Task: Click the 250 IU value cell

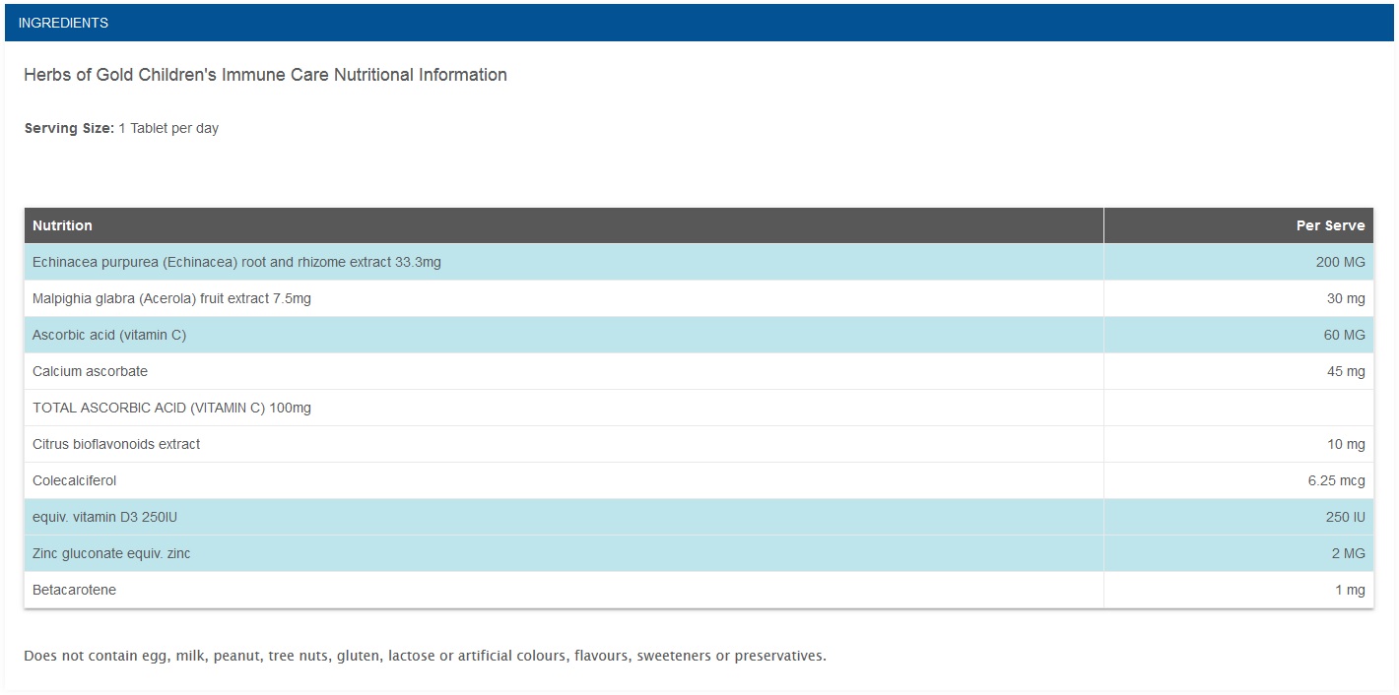Action: (x=1238, y=517)
